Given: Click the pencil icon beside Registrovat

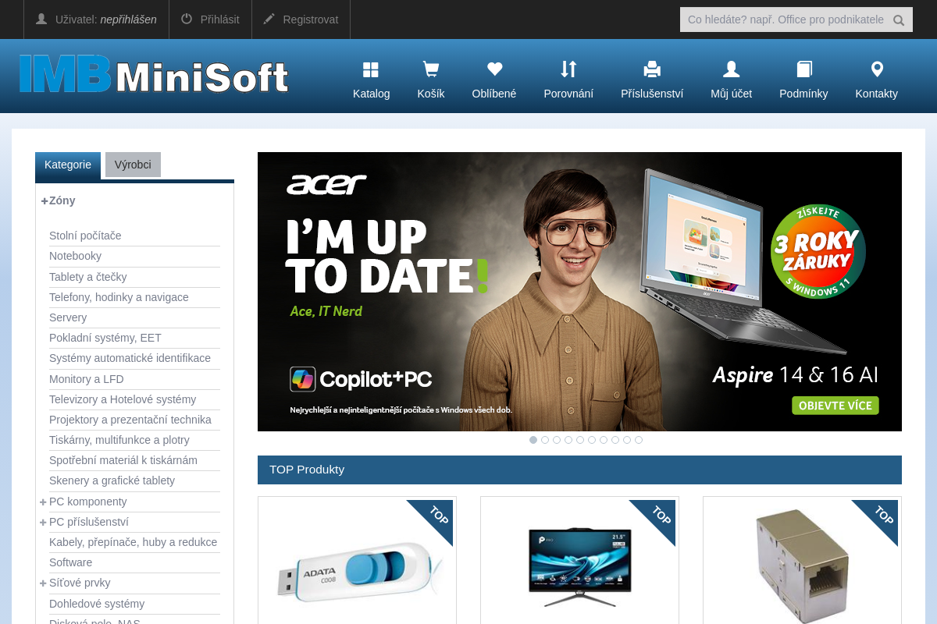Looking at the screenshot, I should pos(269,19).
